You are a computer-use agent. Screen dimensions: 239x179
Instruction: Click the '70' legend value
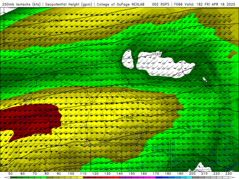click(35, 174)
